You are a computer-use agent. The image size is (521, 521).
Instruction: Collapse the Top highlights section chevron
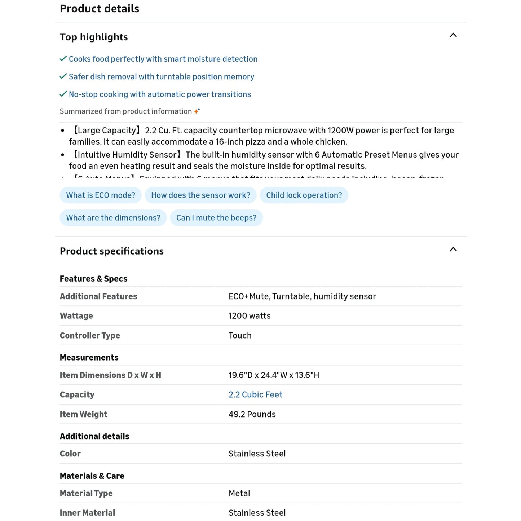[453, 35]
